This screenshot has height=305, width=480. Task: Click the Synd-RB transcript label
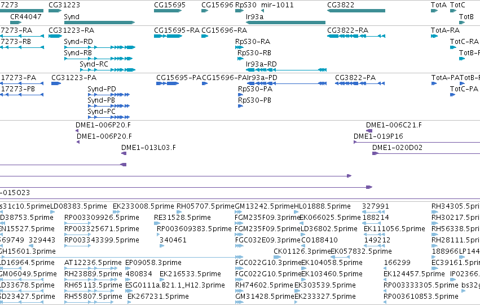78,53
